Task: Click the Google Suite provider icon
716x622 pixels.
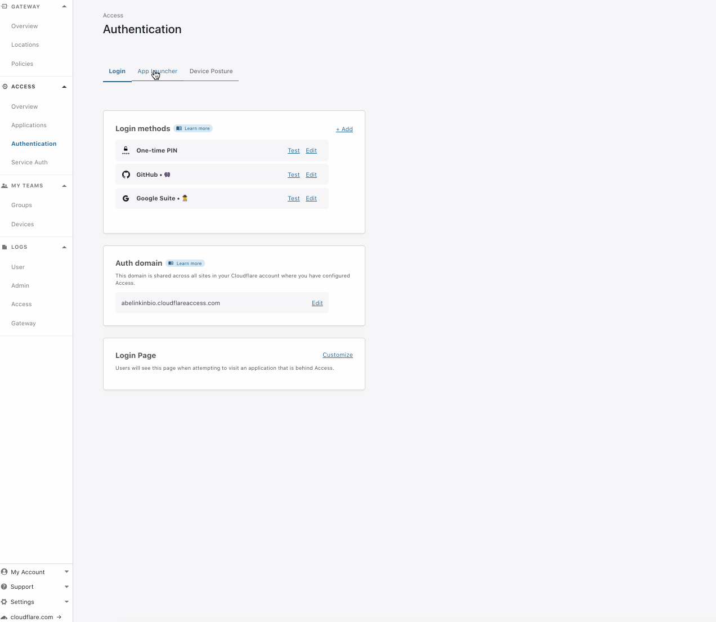Action: click(126, 198)
